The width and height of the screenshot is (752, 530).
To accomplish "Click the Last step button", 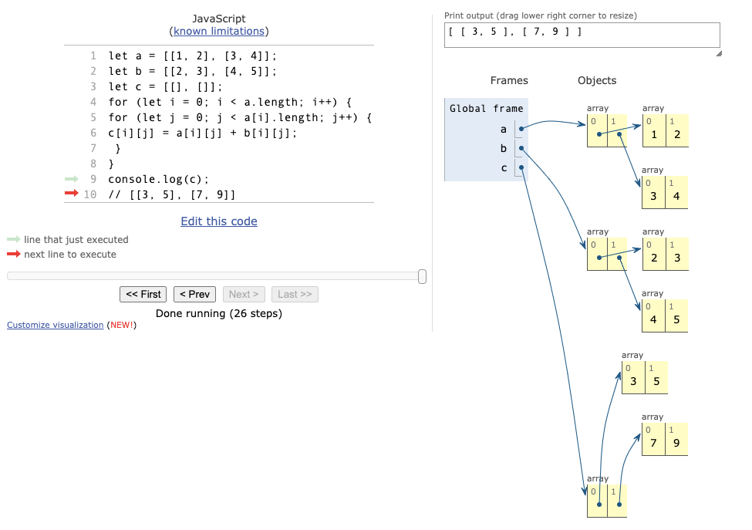I will (x=294, y=294).
